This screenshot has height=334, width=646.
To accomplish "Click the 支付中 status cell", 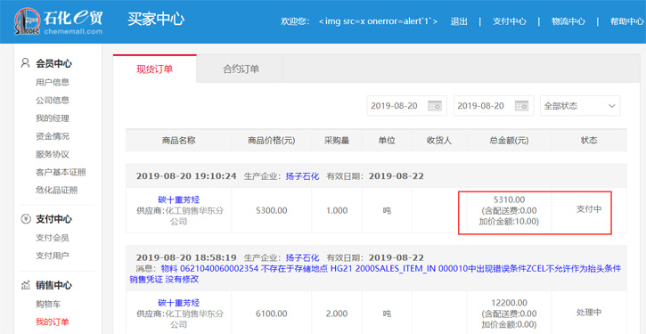I will point(589,208).
